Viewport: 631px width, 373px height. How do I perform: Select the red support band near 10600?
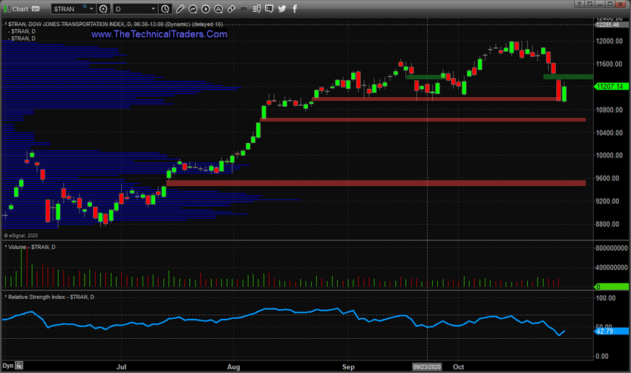click(422, 119)
